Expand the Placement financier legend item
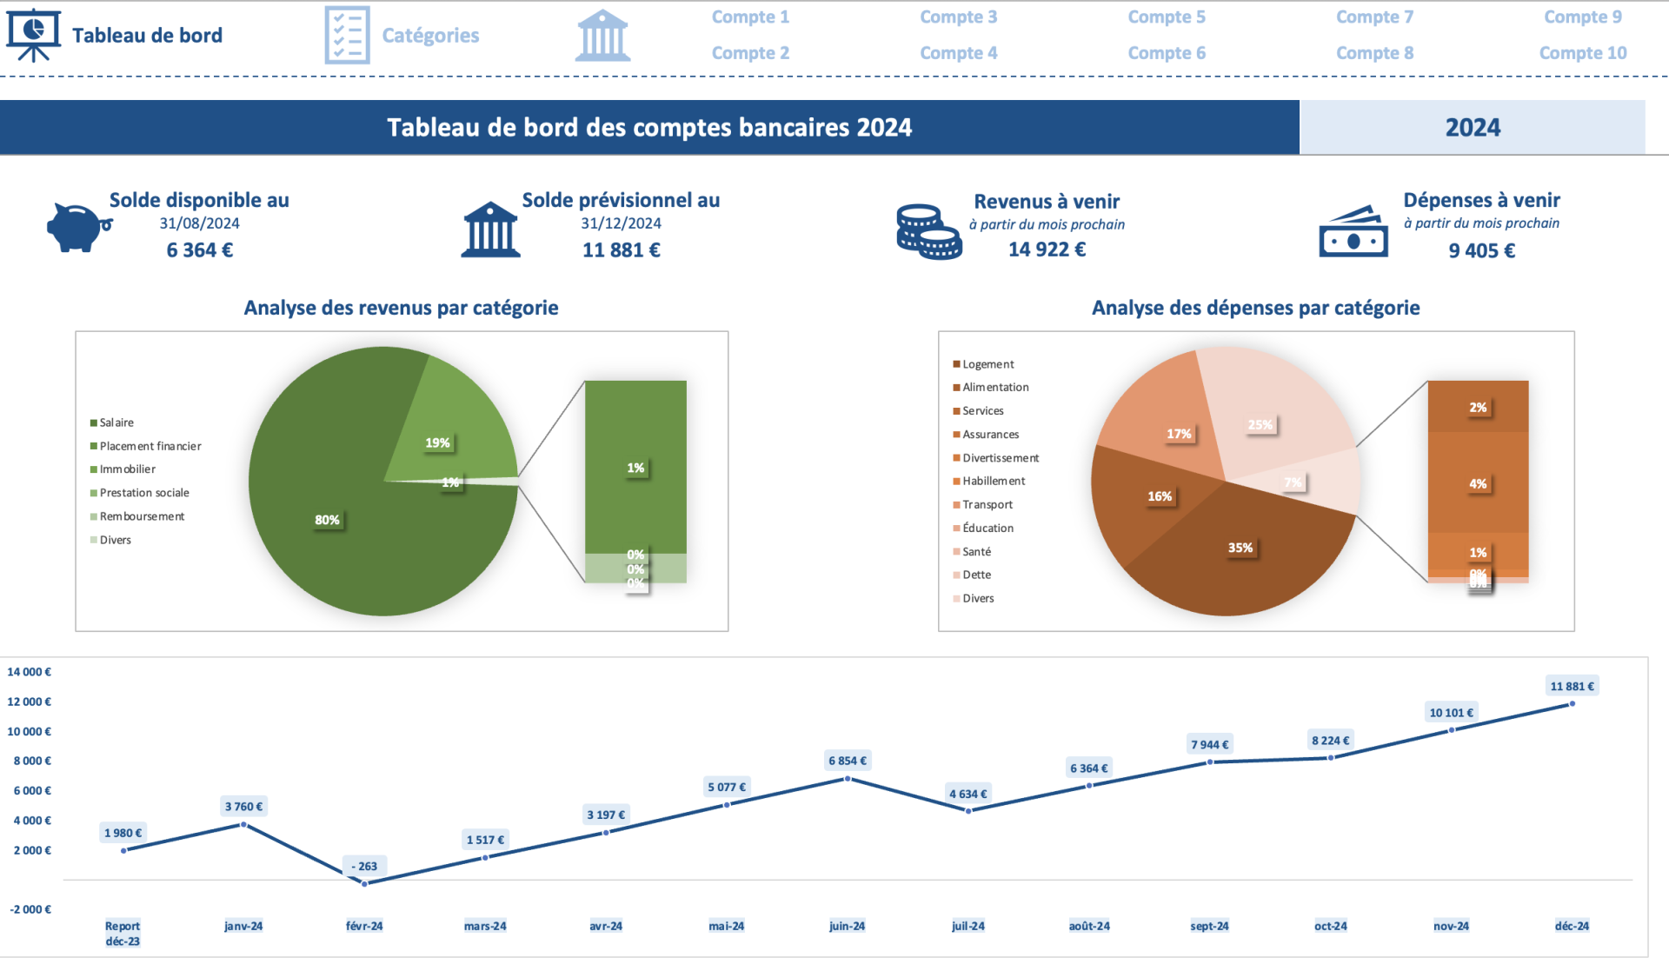The width and height of the screenshot is (1669, 971). (146, 446)
